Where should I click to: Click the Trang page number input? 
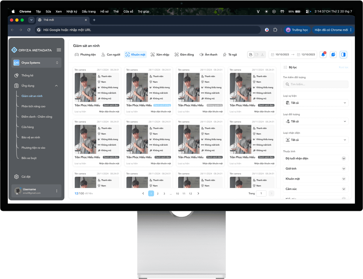[x=261, y=194]
